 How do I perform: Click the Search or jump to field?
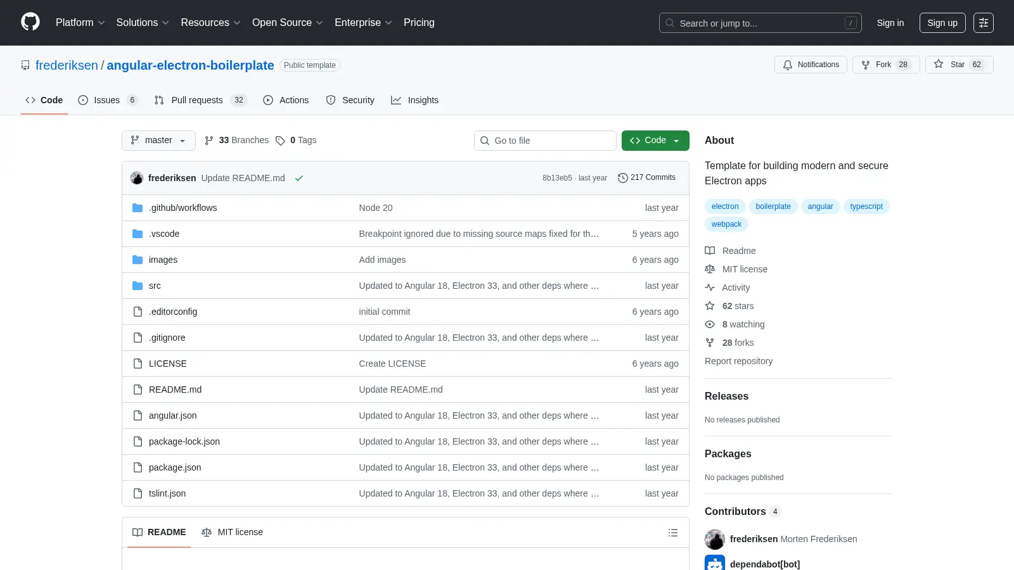(x=760, y=23)
